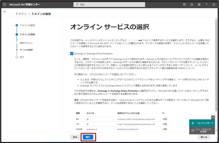
Task: Click the オンライン サービスの選択 heading
Action: [109, 27]
